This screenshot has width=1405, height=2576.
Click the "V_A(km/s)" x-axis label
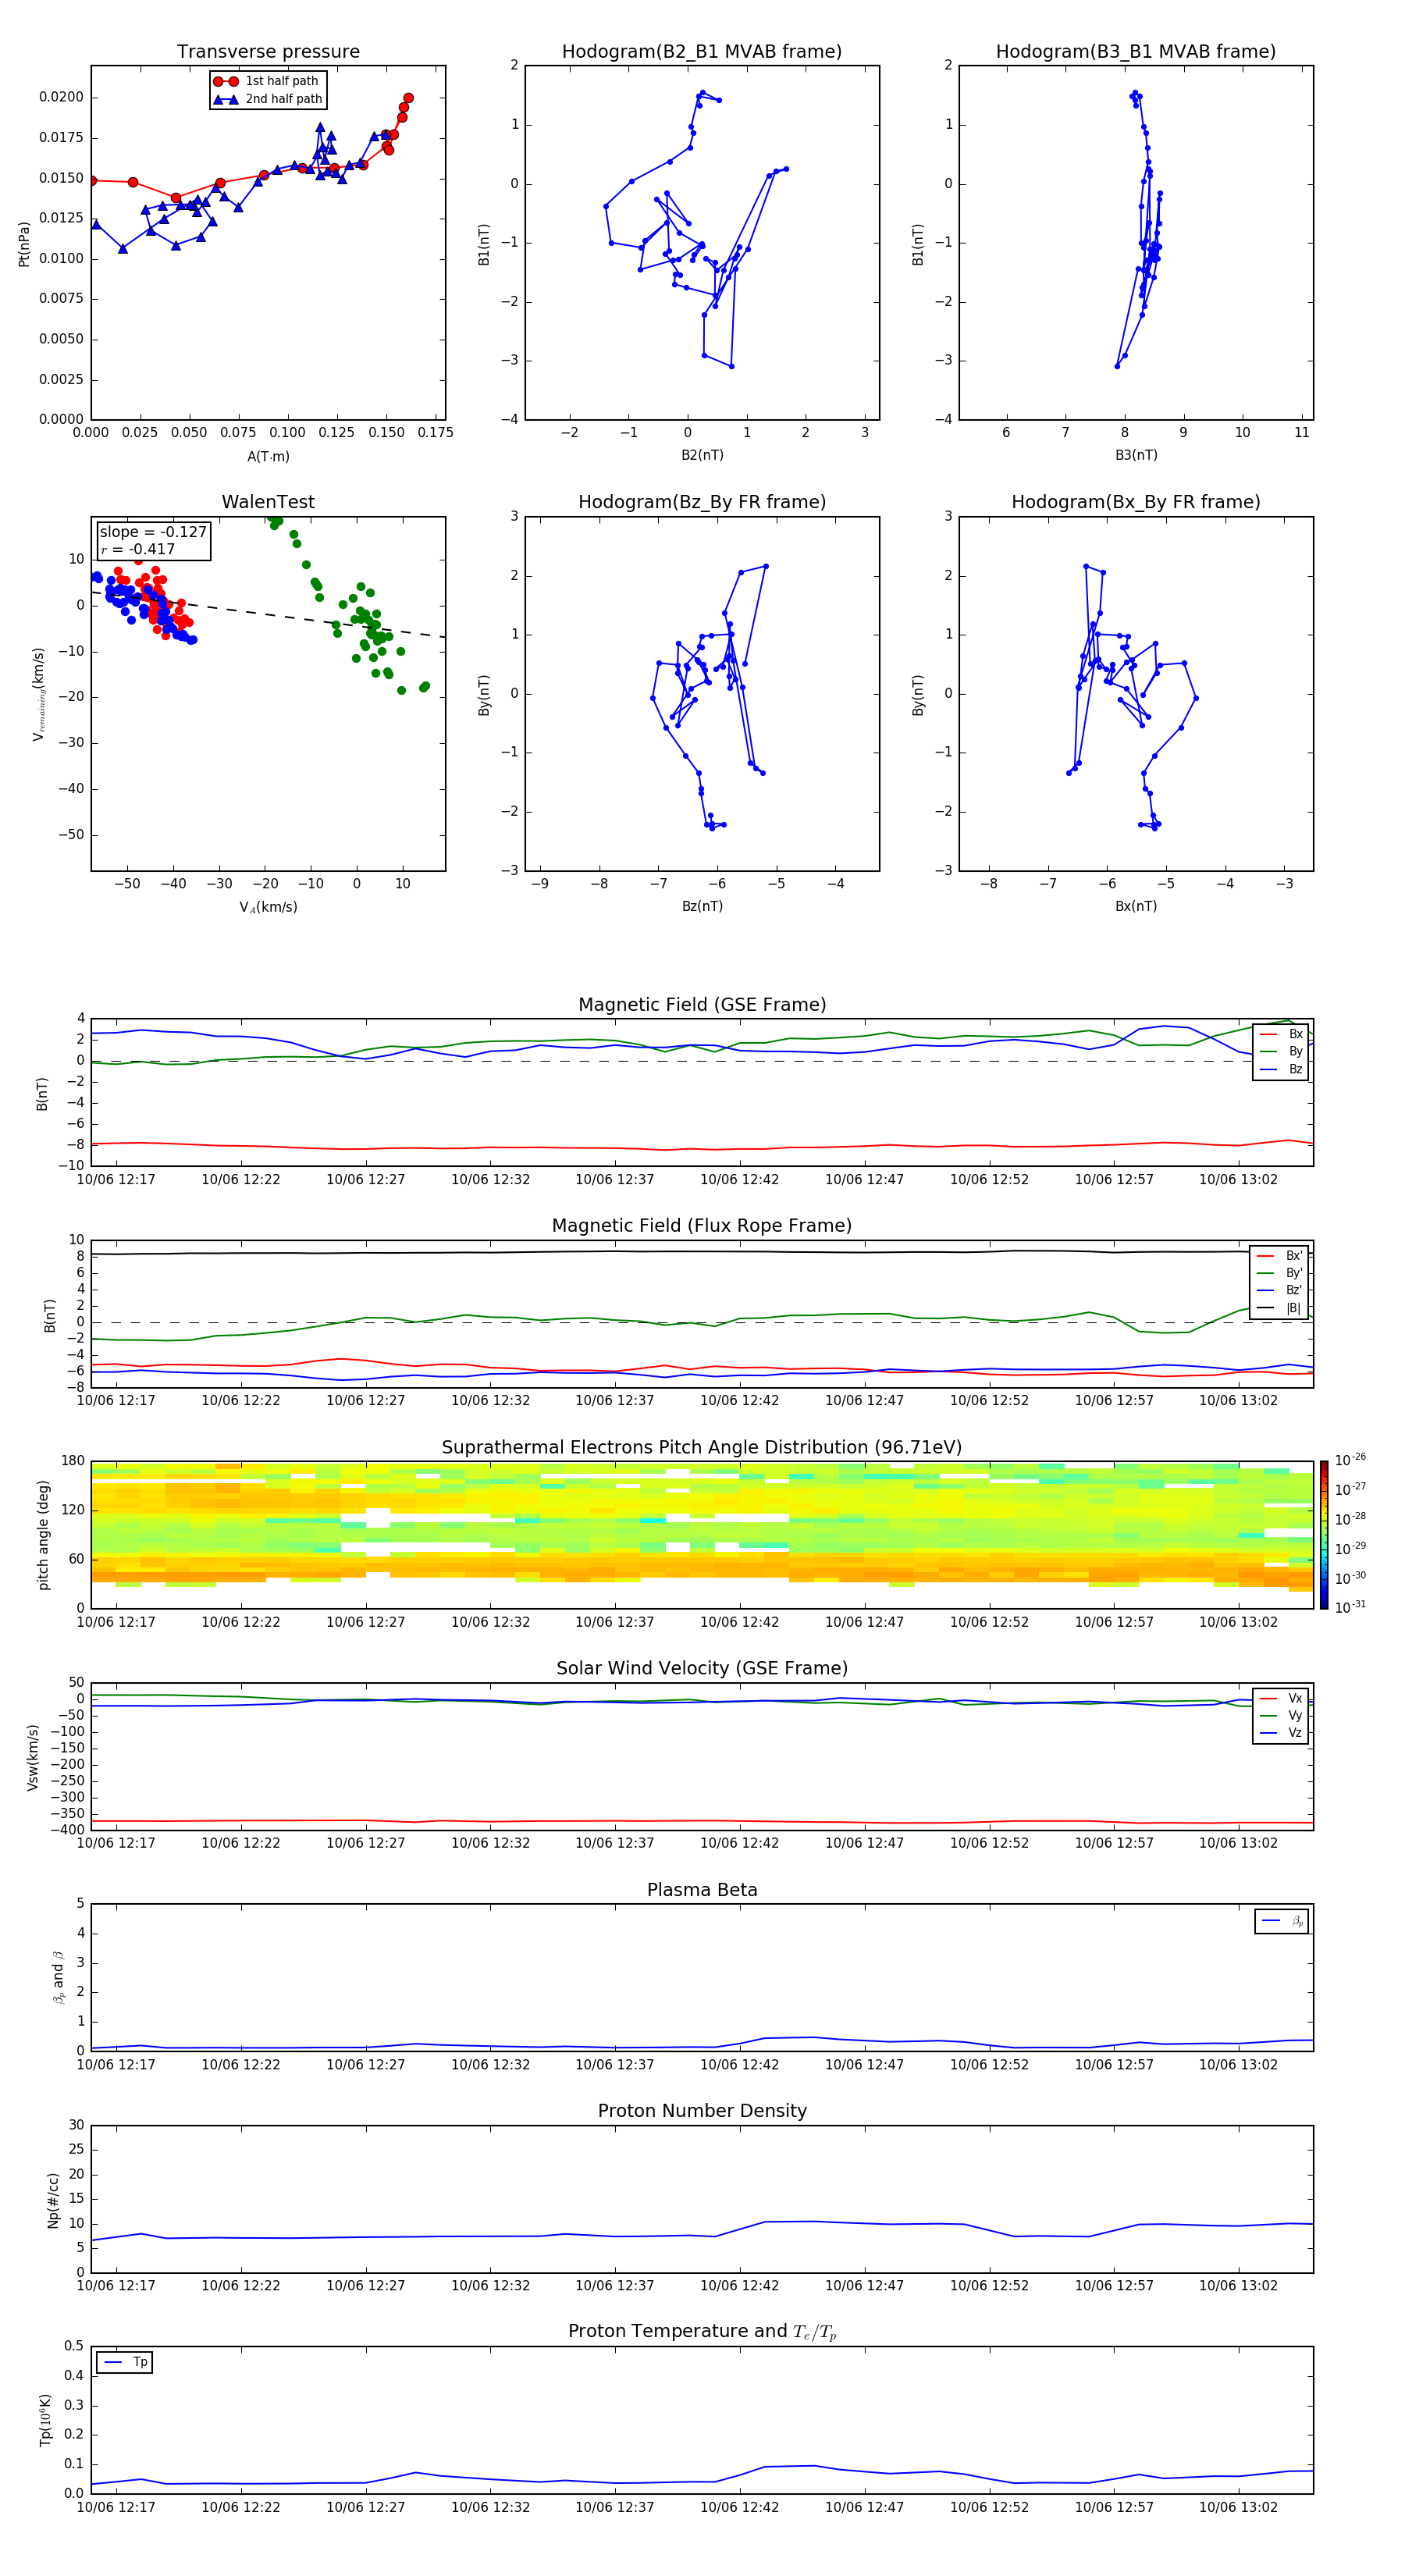point(268,907)
